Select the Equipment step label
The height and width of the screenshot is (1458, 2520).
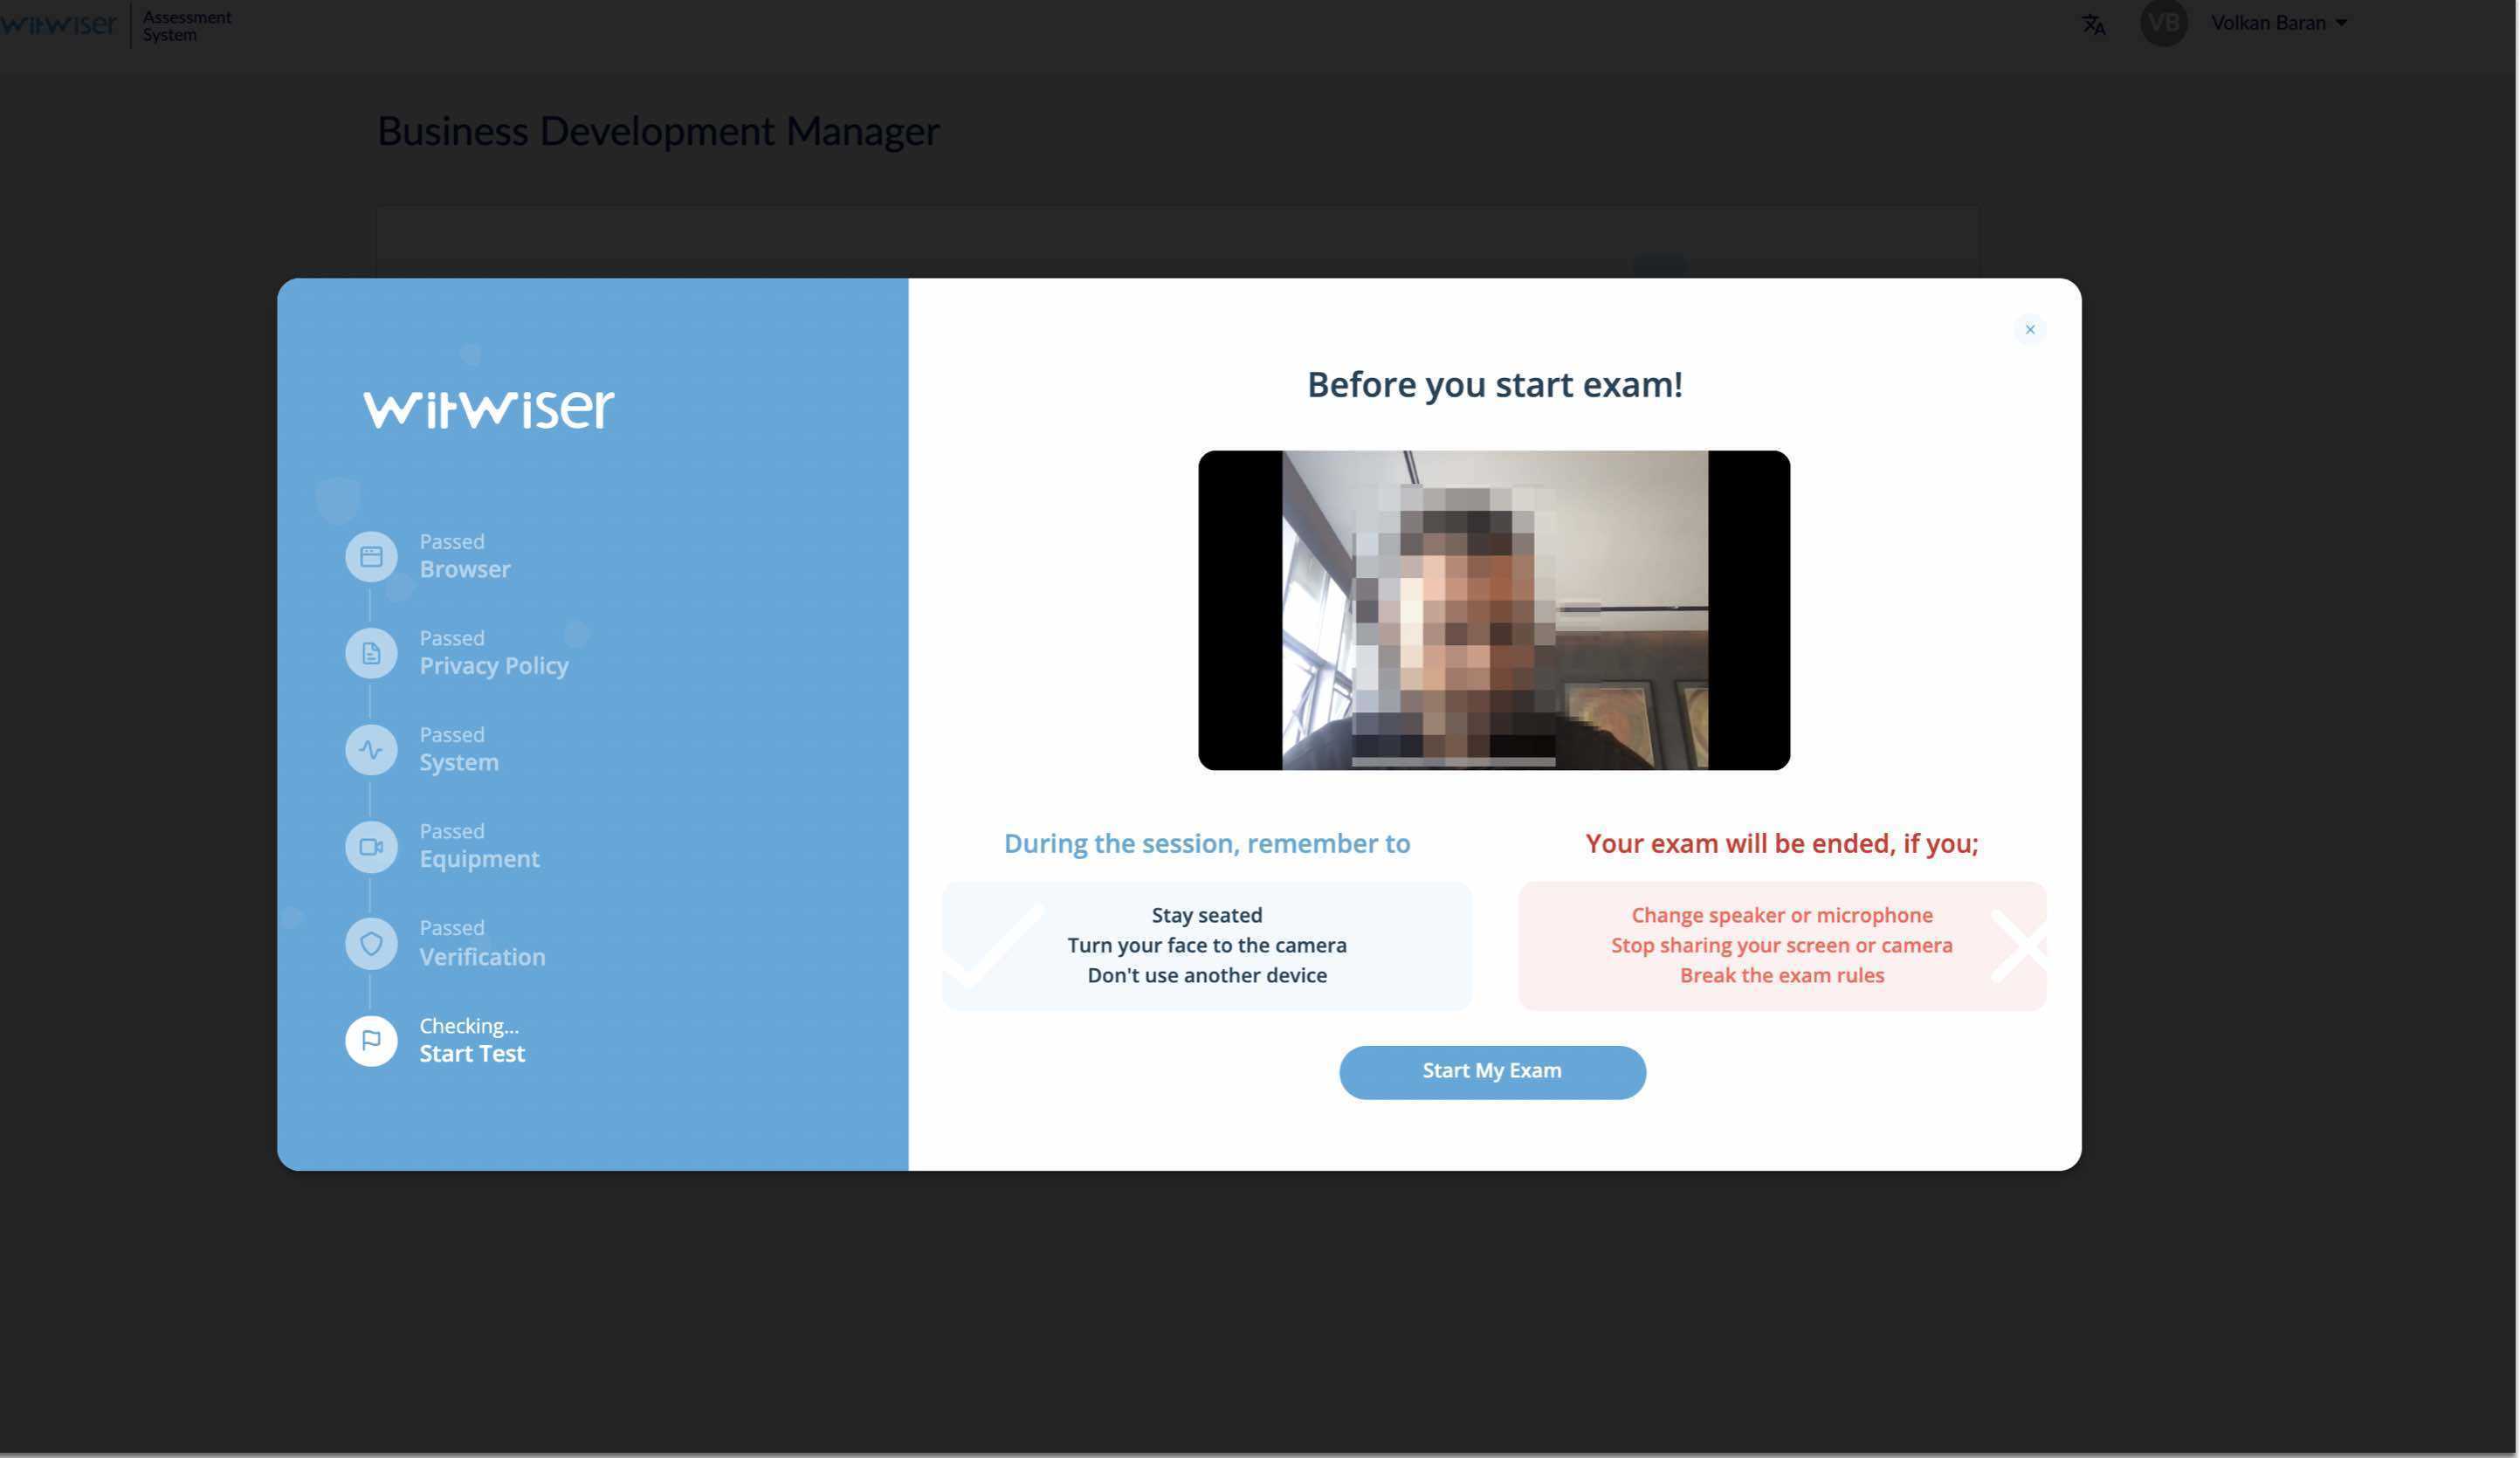[479, 859]
